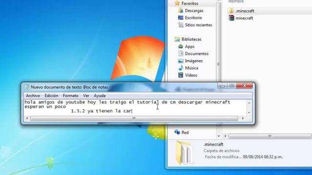Viewport: 312px width, 175px height.
Task: Click the Imágenes picture icon
Action: click(181, 61)
